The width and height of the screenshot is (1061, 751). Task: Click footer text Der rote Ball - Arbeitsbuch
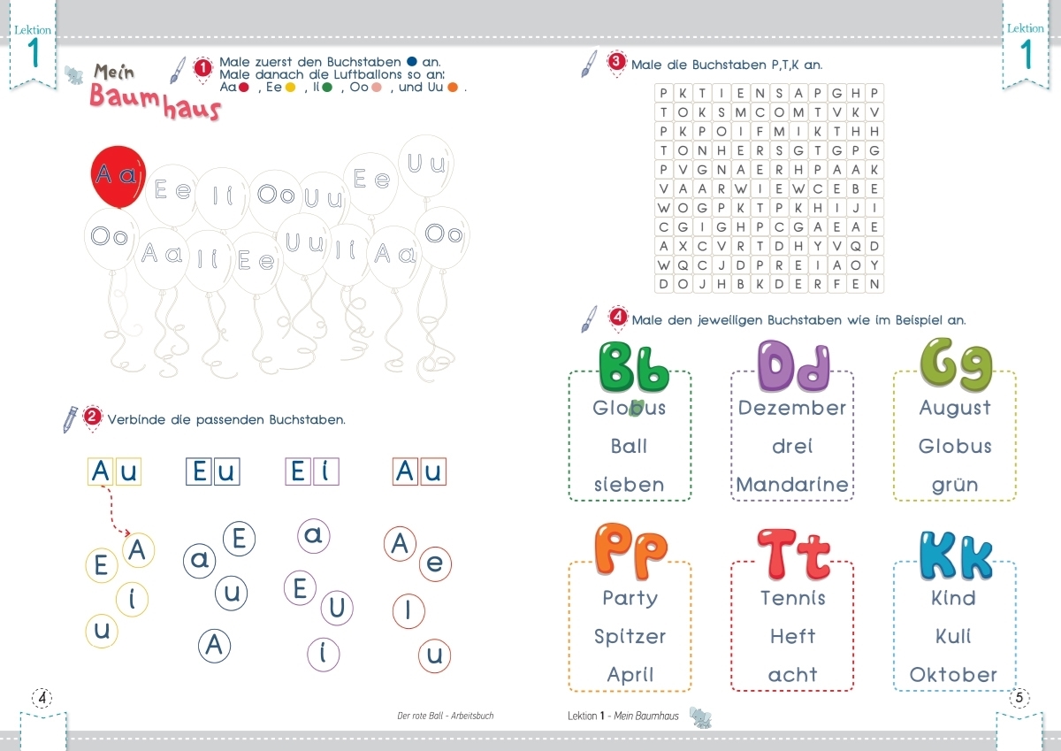pos(446,716)
